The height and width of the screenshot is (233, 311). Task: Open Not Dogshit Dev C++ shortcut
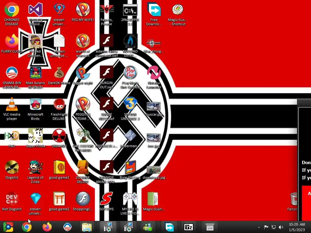[12, 201]
